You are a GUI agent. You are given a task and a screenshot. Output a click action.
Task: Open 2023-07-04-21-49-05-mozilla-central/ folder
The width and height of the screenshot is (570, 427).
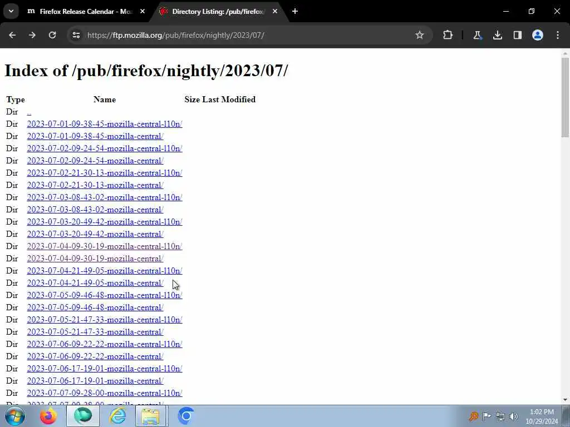click(95, 283)
